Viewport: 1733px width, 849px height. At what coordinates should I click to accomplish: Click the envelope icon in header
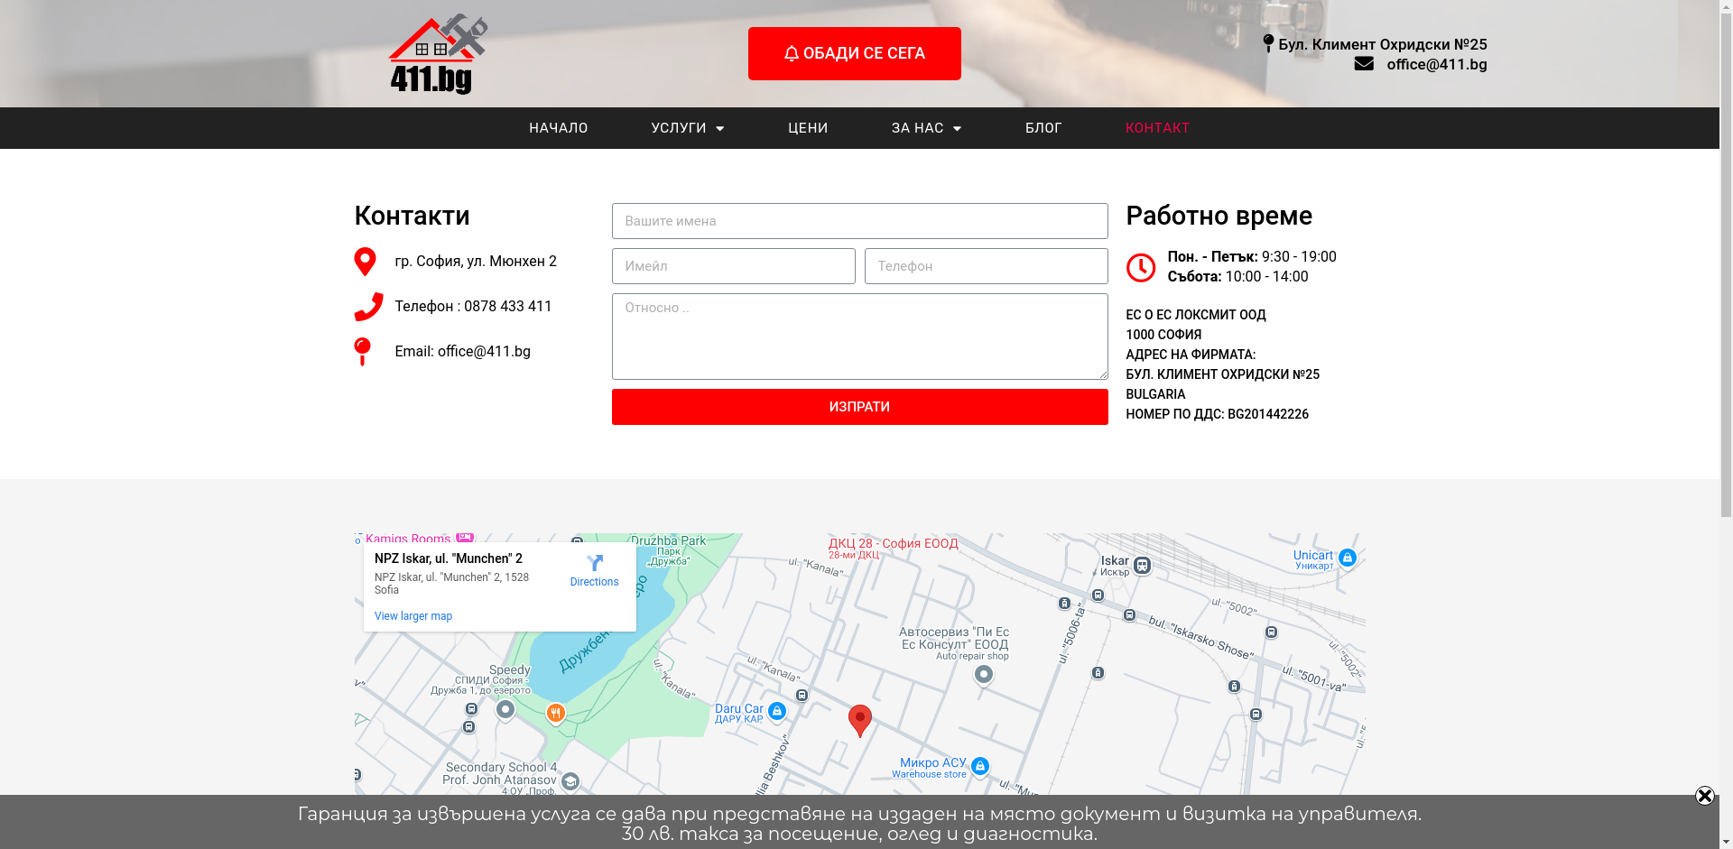point(1363,64)
